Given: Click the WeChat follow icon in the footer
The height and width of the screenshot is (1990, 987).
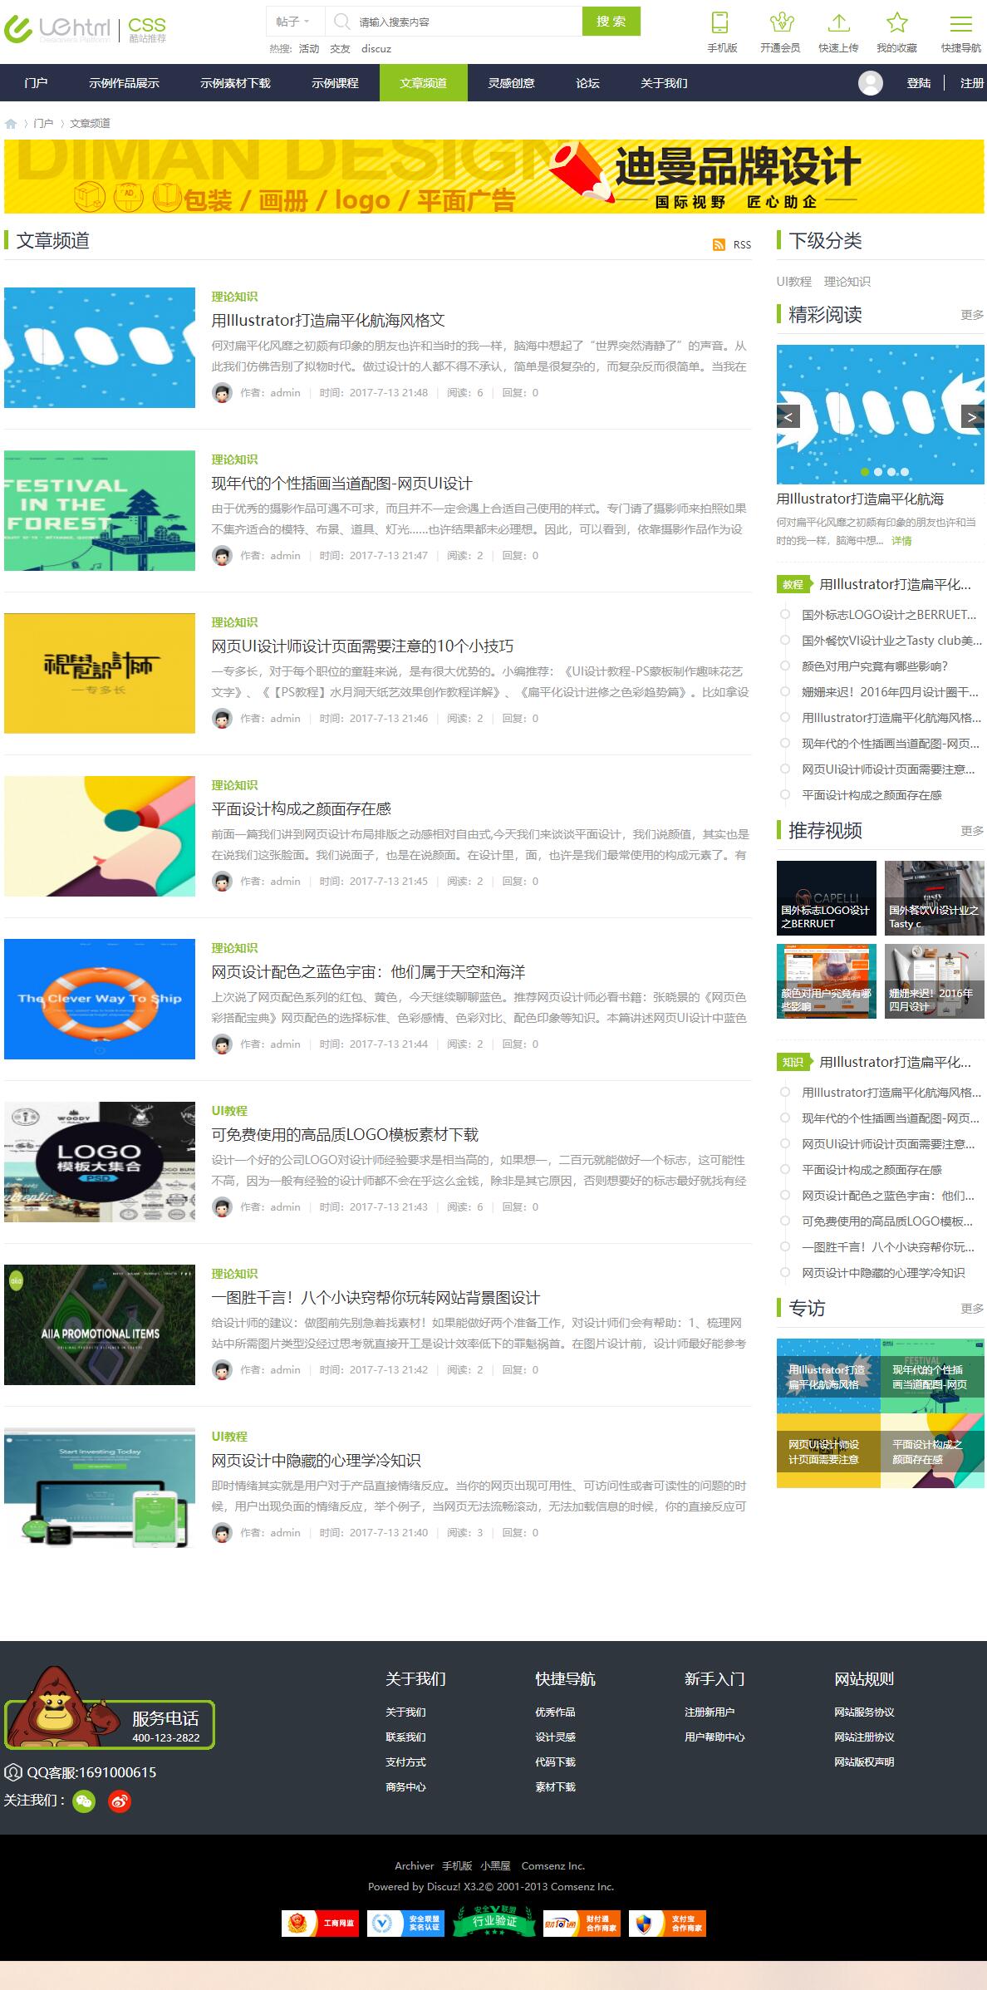Looking at the screenshot, I should click(x=84, y=1801).
